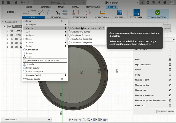Click the Insertar image icon
Viewport: 176px width, 123px height.
[x=120, y=12]
